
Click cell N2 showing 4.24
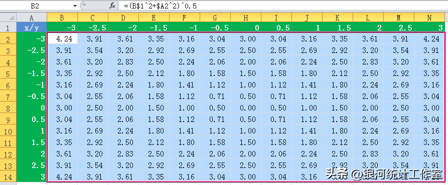coord(429,38)
